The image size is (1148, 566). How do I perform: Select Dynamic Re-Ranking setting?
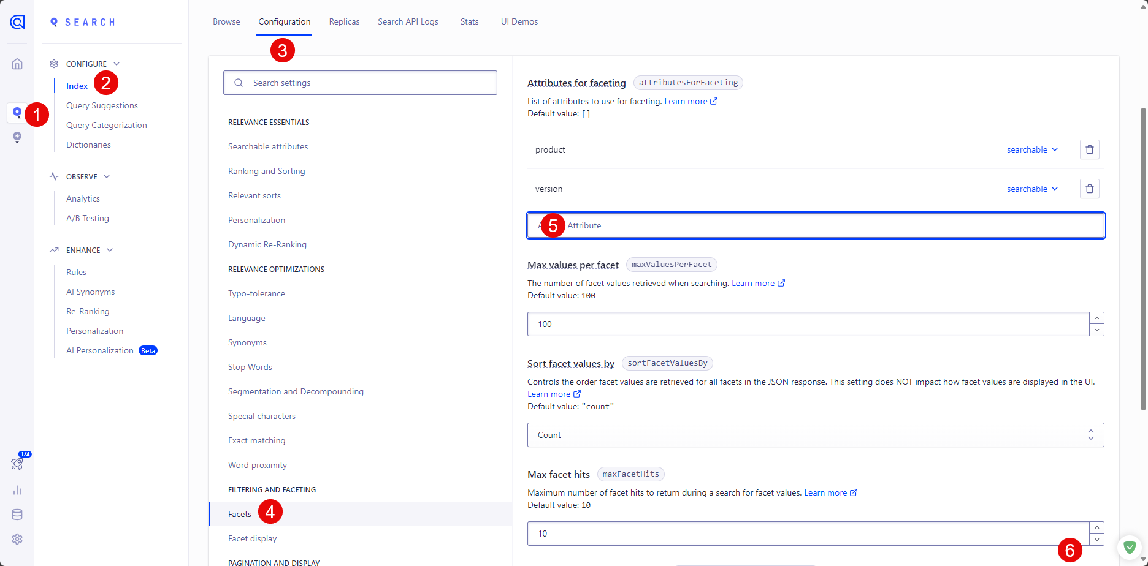pyautogui.click(x=267, y=244)
